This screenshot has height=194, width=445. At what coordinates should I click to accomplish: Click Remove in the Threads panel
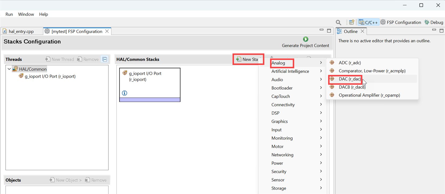pyautogui.click(x=88, y=59)
